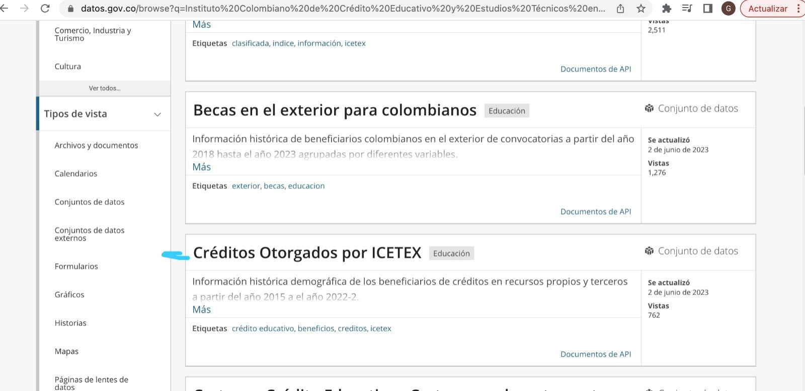Go forward with the browser forward arrow
The image size is (805, 391).
click(x=23, y=9)
